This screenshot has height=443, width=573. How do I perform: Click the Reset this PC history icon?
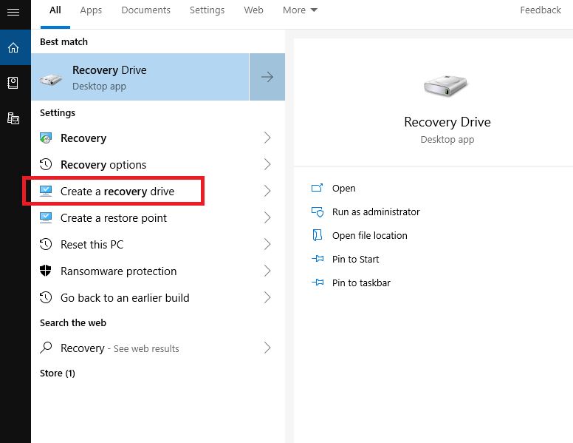tap(46, 244)
